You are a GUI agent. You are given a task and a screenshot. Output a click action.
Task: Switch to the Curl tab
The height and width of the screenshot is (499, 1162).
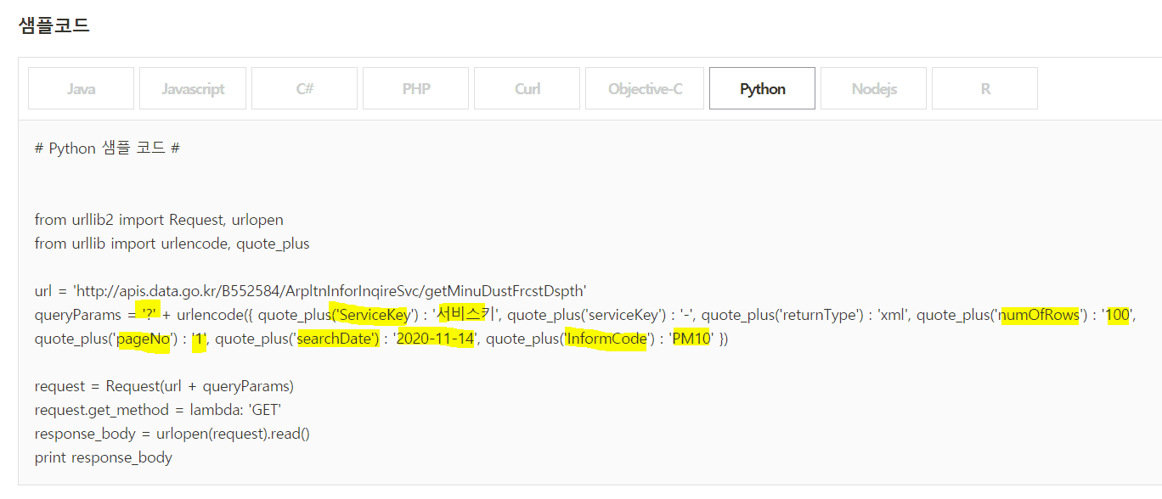(527, 88)
